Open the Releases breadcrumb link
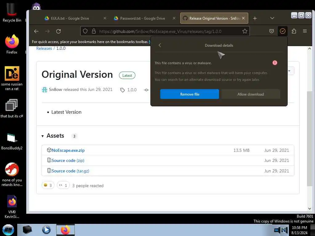This screenshot has width=315, height=236. (x=44, y=48)
